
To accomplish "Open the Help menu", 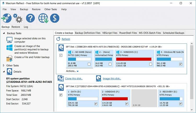I will click(64, 9).
